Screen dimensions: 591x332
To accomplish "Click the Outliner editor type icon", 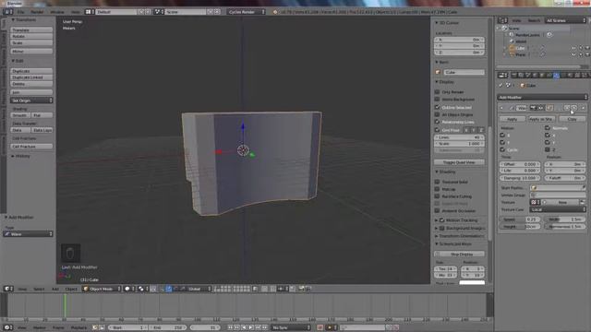I will [502, 20].
